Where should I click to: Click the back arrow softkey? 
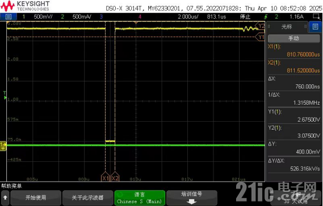click(5, 198)
